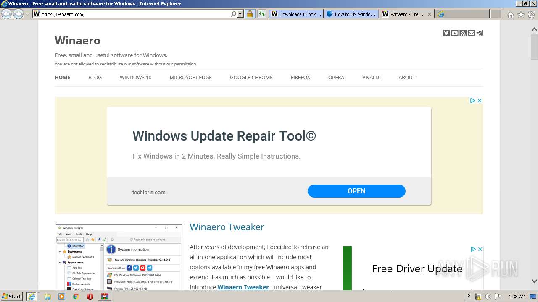Open the recent pages dropdown beside Forward
Image resolution: width=538 pixels, height=302 pixels.
[27, 14]
